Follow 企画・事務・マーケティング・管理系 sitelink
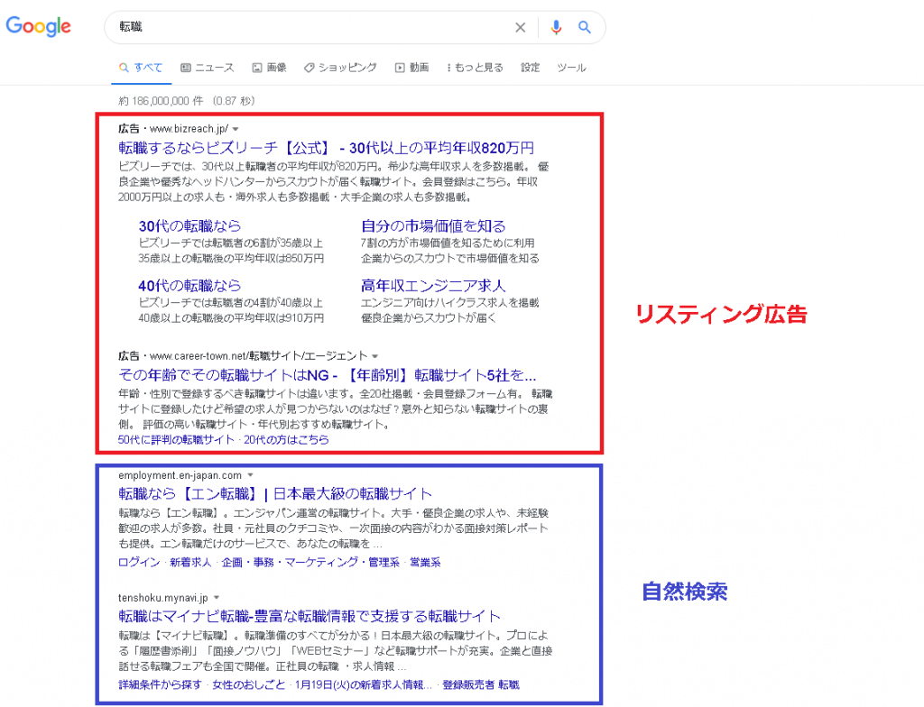 pos(310,562)
